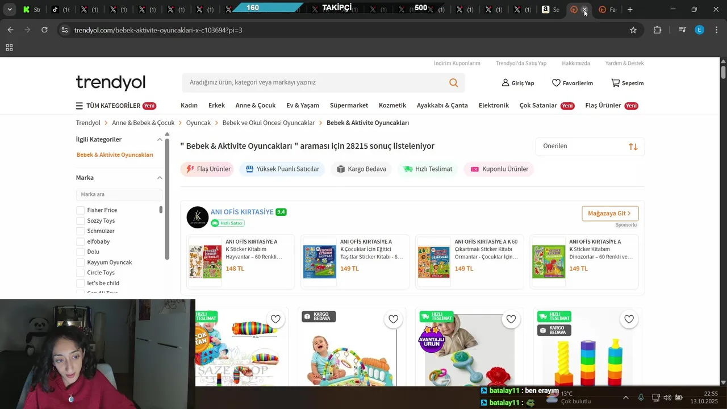Focus the Marka ara search field

119,195
